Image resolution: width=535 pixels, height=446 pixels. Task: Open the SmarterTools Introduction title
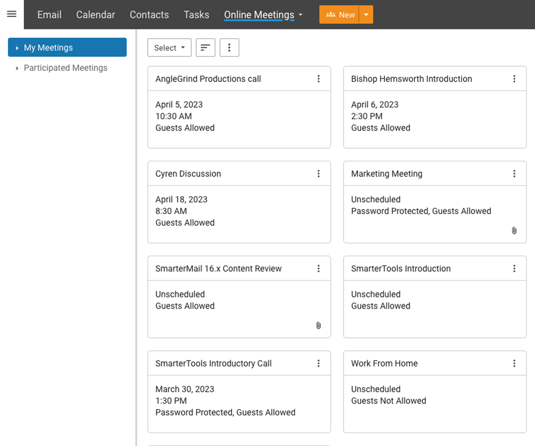401,268
